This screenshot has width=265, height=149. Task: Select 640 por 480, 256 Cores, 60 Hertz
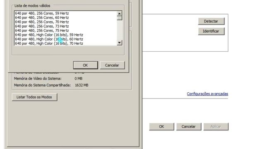point(65,17)
